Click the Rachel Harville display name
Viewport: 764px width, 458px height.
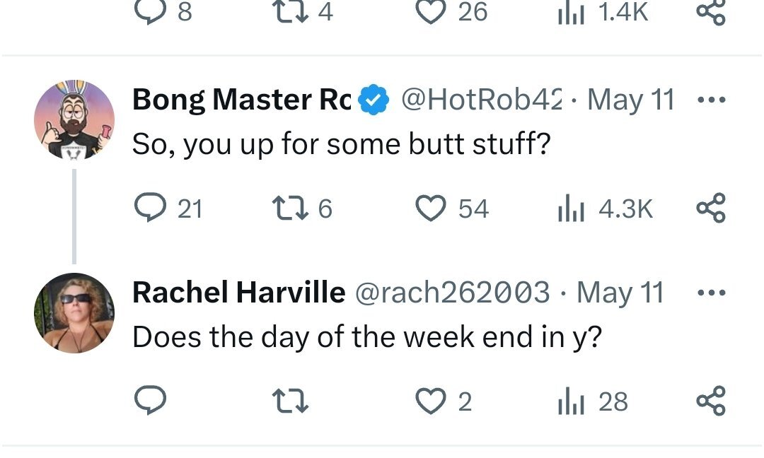(x=238, y=293)
